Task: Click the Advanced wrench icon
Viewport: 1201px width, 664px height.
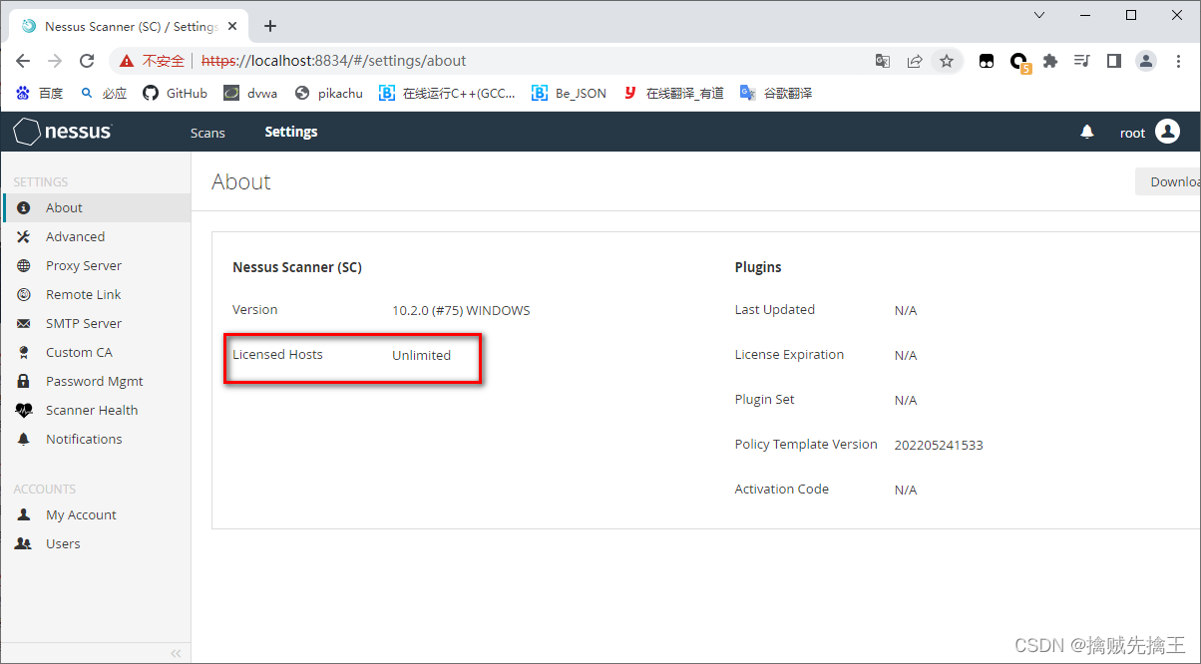Action: (x=24, y=237)
